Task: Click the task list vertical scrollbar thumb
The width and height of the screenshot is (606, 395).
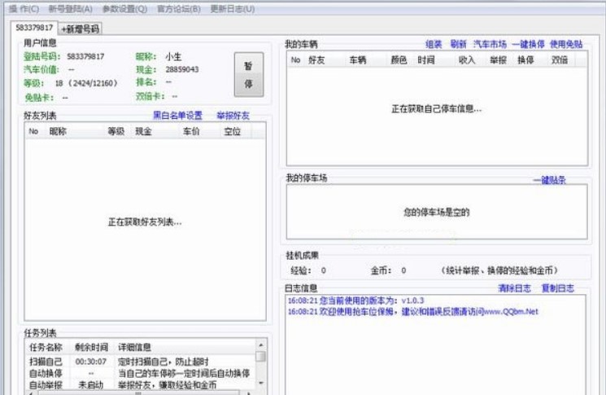Action: coord(261,356)
